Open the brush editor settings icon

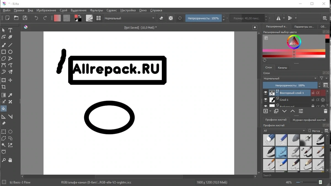pyautogui.click(x=89, y=18)
